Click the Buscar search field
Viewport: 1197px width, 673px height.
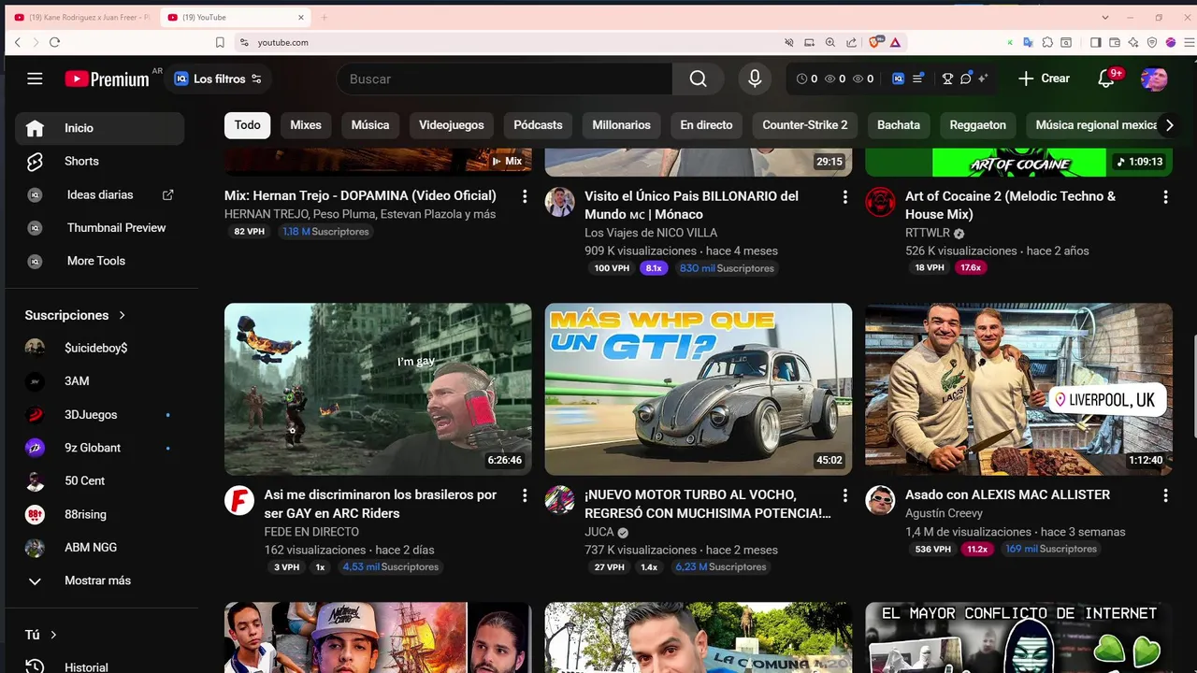coord(505,79)
